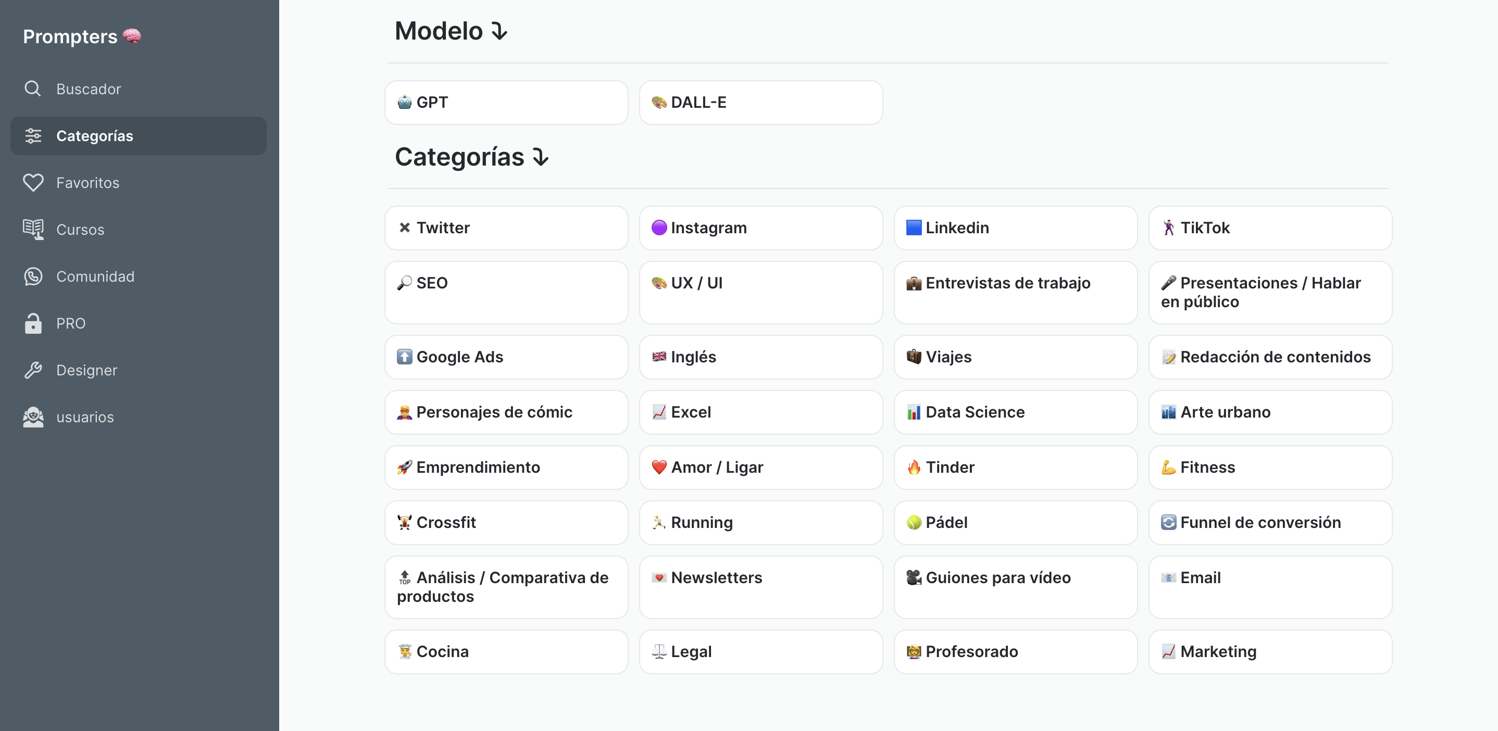This screenshot has width=1498, height=731.
Task: Open the Favoritos menu item
Action: (x=87, y=182)
